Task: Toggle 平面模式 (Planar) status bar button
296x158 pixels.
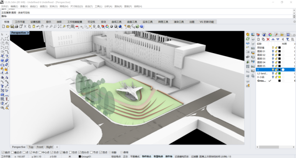Action: pyautogui.click(x=135, y=157)
